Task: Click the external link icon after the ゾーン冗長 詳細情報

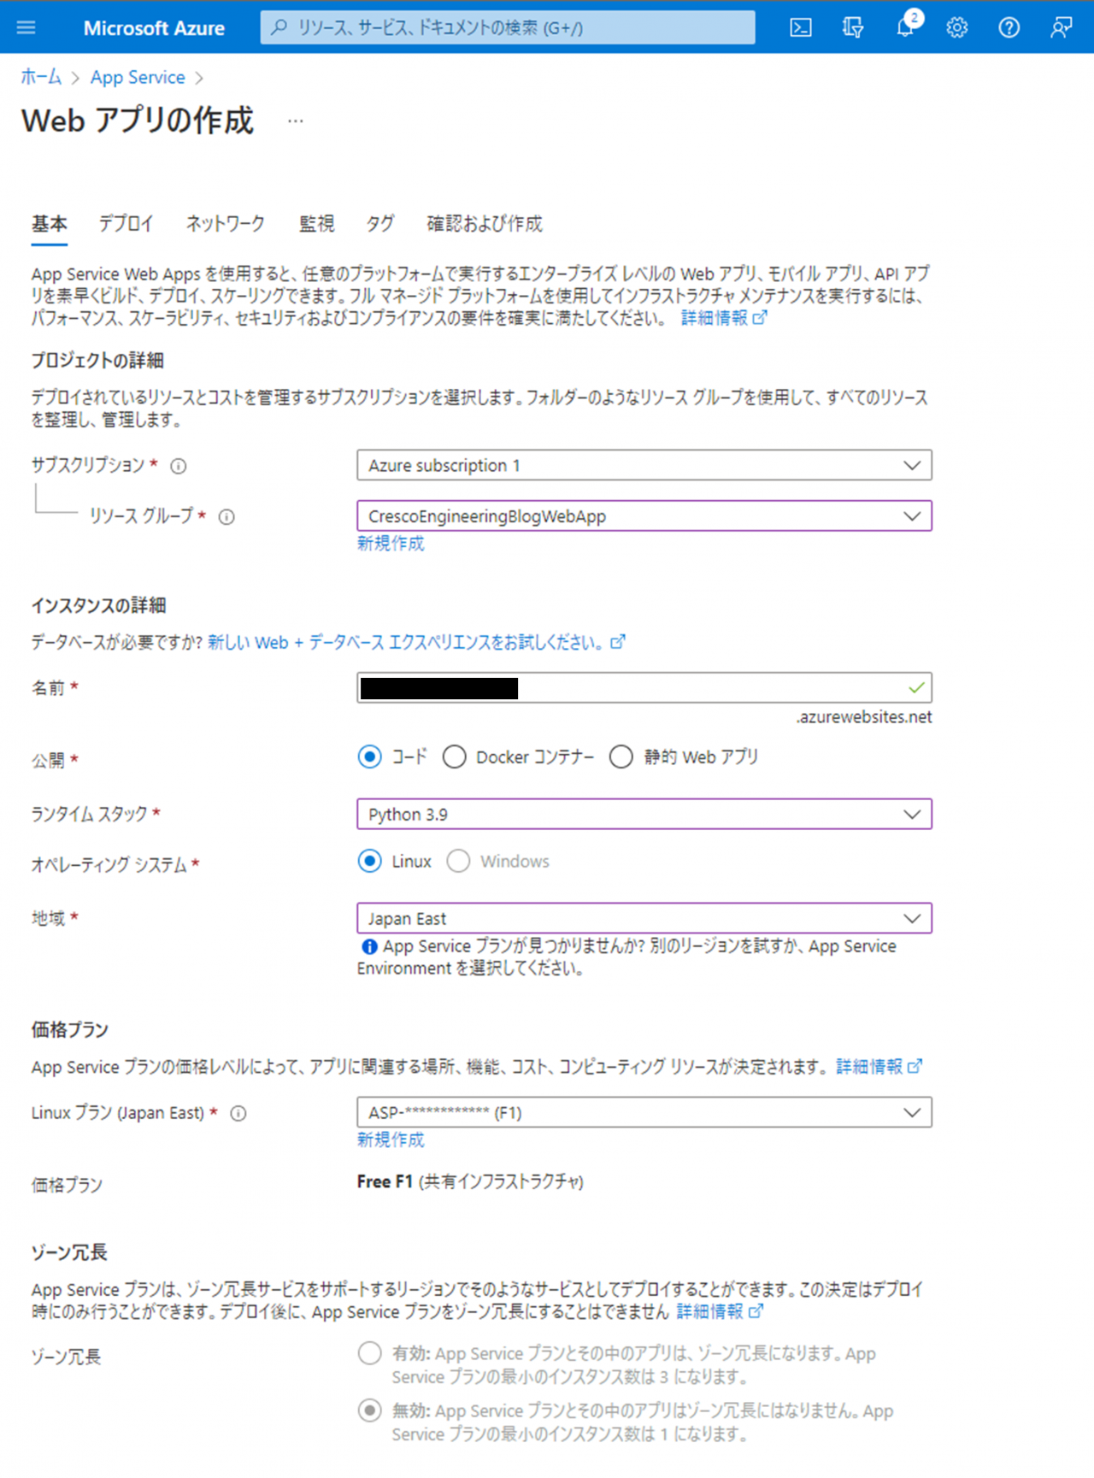Action: click(756, 1311)
